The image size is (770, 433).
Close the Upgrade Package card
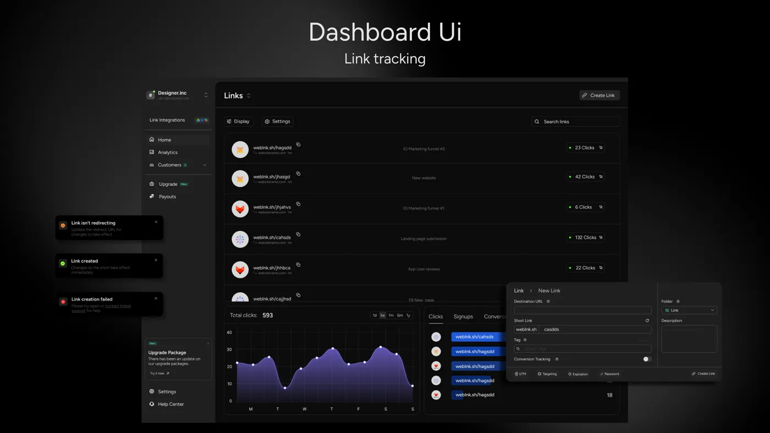pyautogui.click(x=208, y=343)
